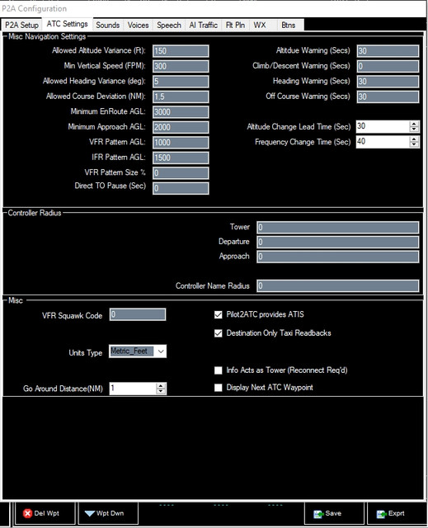Increase the Go Around Distance

click(x=161, y=385)
